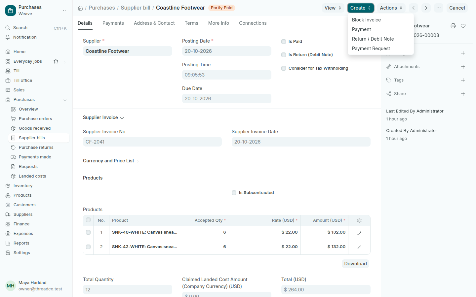Open the Address & Contact tab

pos(154,23)
